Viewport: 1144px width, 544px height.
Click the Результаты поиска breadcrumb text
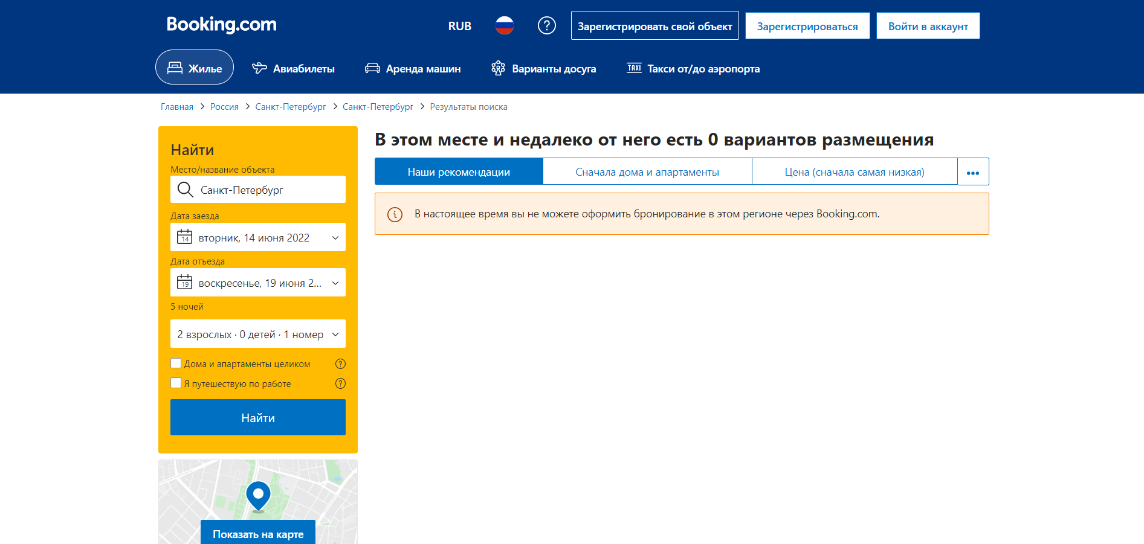[469, 107]
